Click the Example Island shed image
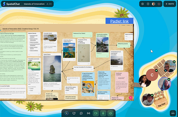The height and width of the screenshot is (117, 178). [x=50, y=38]
